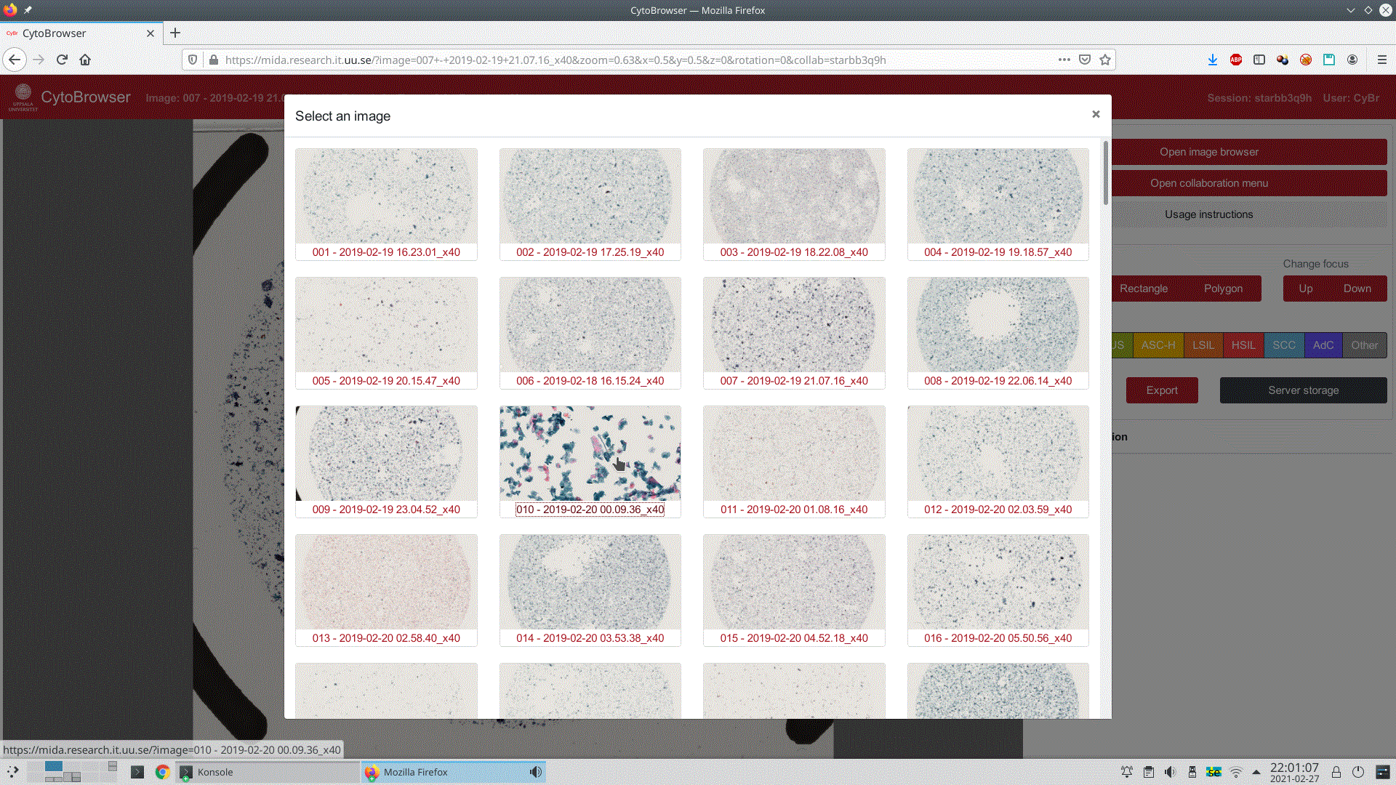The width and height of the screenshot is (1396, 785).
Task: Choose the Rectangle marker tool
Action: (1144, 289)
